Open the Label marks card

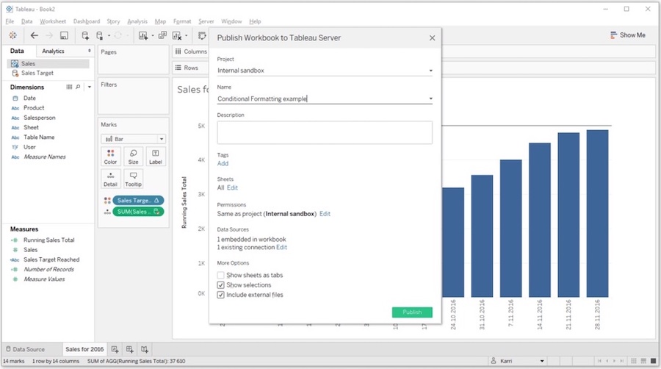(156, 157)
